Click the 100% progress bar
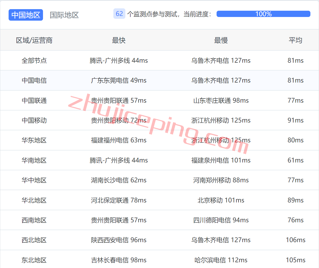 263,14
